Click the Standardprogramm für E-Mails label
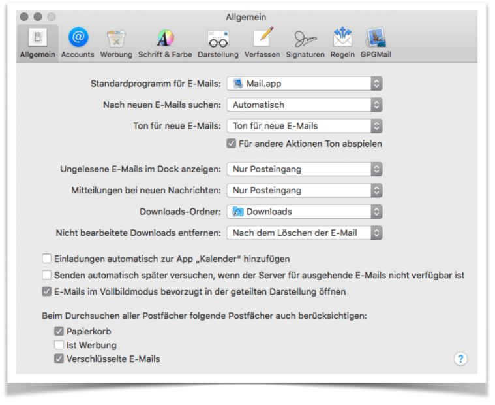The image size is (495, 405). tap(156, 84)
